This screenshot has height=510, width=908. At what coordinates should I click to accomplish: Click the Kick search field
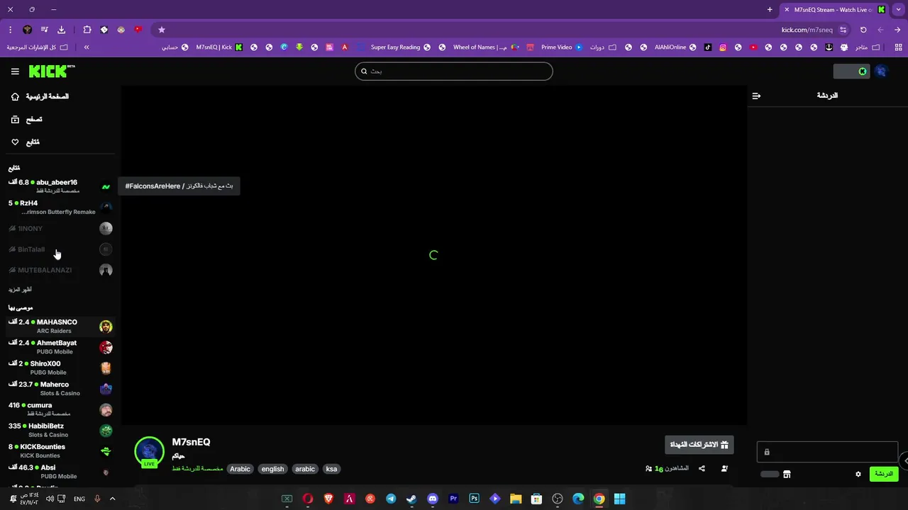pyautogui.click(x=454, y=71)
